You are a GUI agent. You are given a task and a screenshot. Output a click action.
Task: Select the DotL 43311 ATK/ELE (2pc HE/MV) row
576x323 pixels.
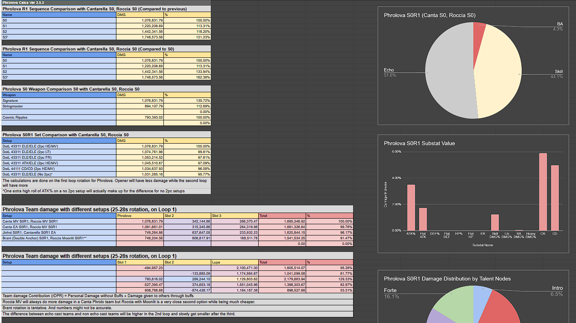click(x=59, y=163)
